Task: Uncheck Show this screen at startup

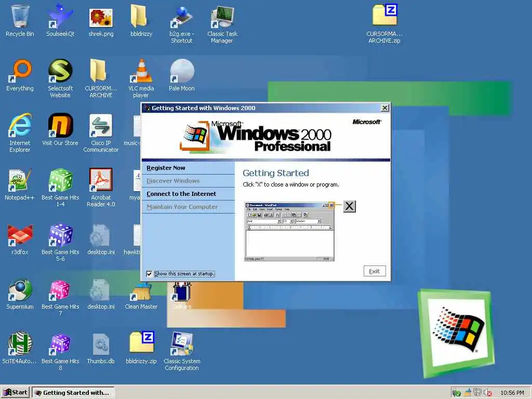Action: click(149, 274)
